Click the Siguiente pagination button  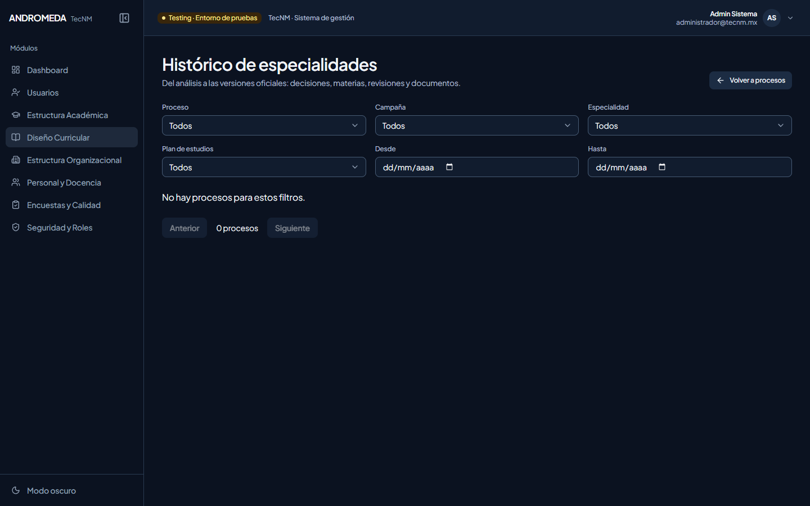coord(292,228)
